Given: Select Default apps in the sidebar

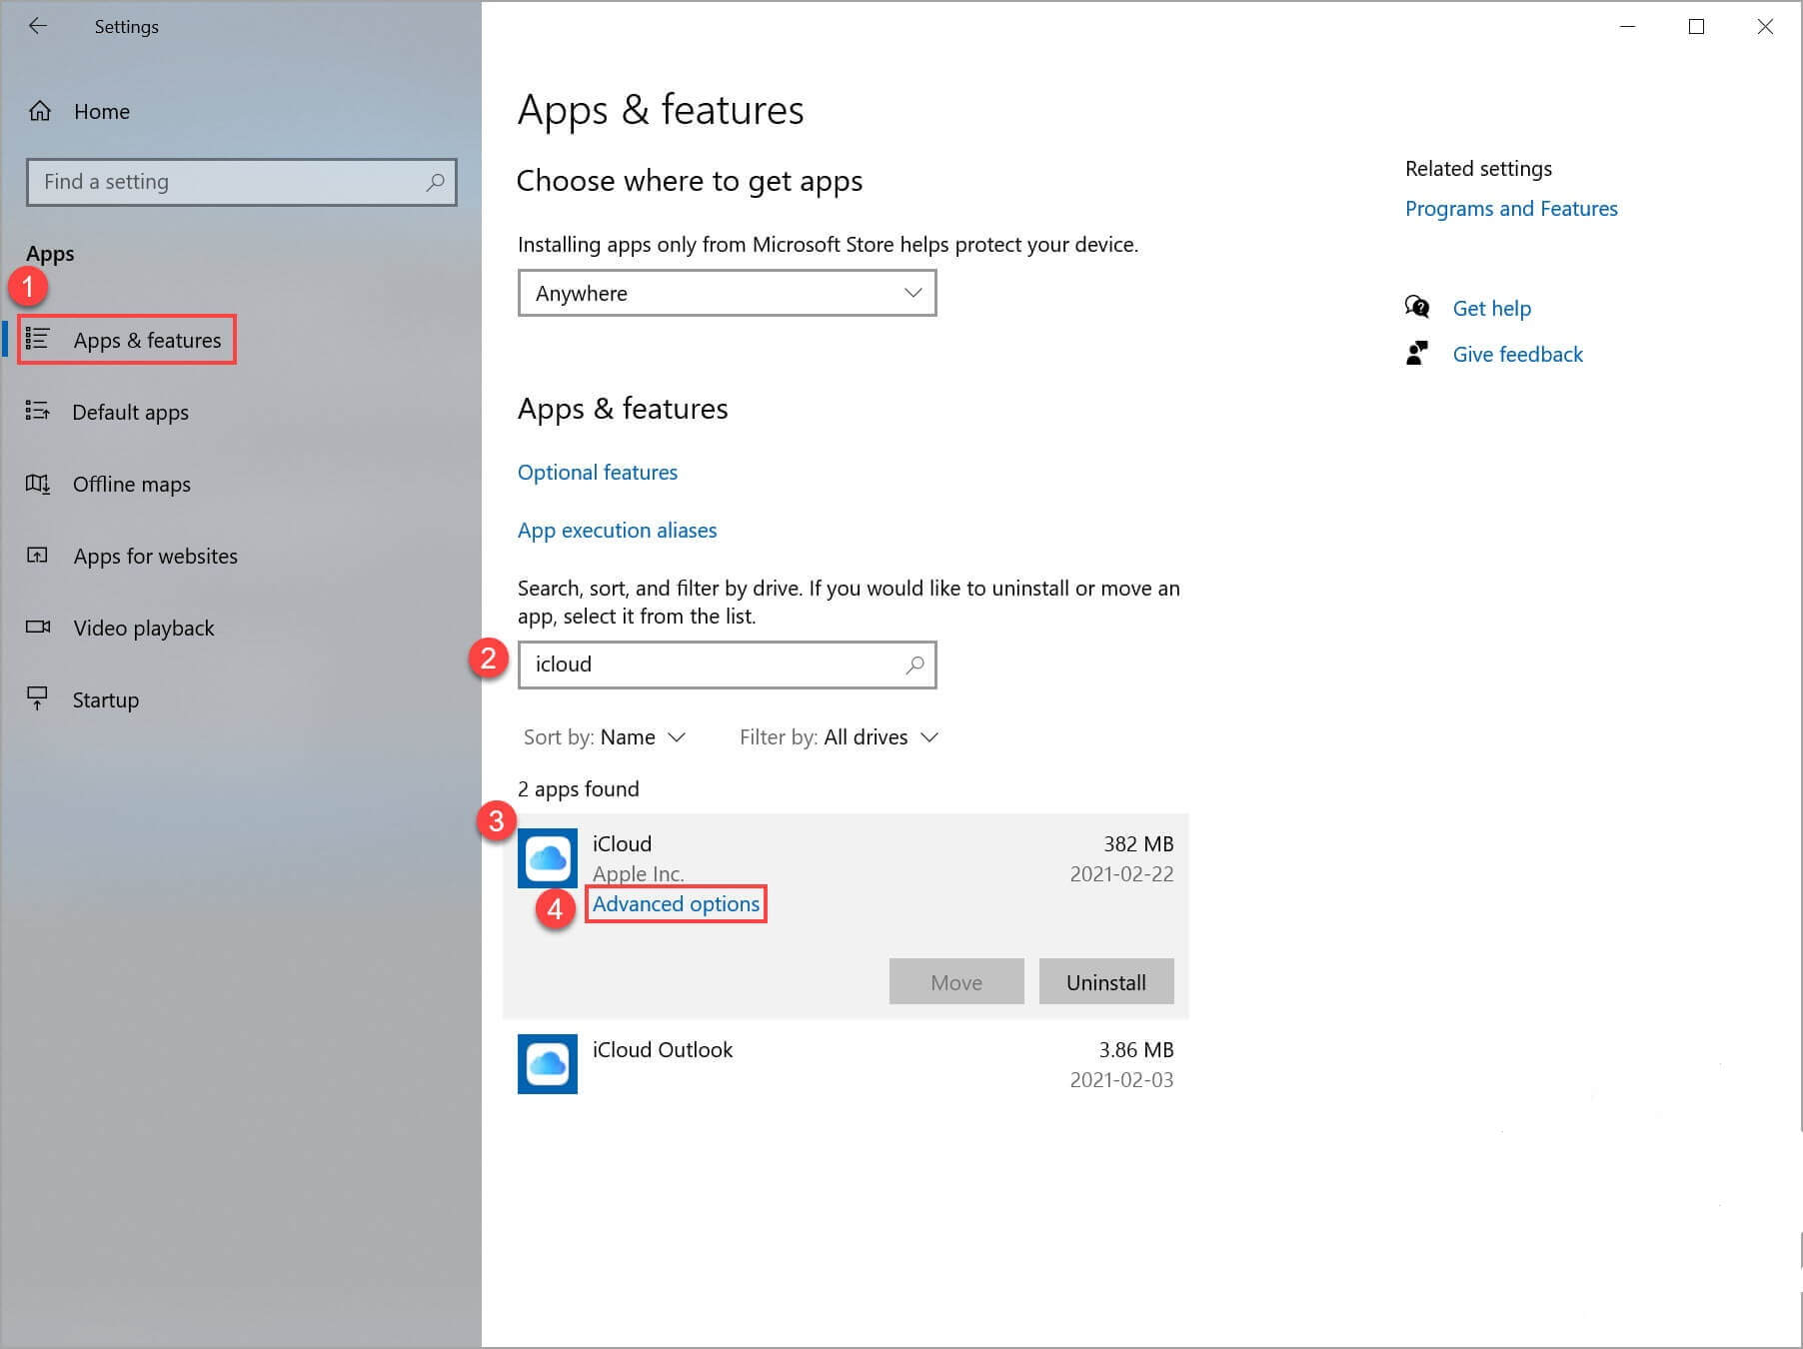Looking at the screenshot, I should pos(130,412).
